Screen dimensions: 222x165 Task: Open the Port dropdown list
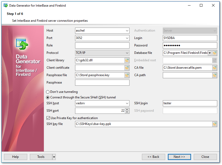pyautogui.click(x=127, y=38)
